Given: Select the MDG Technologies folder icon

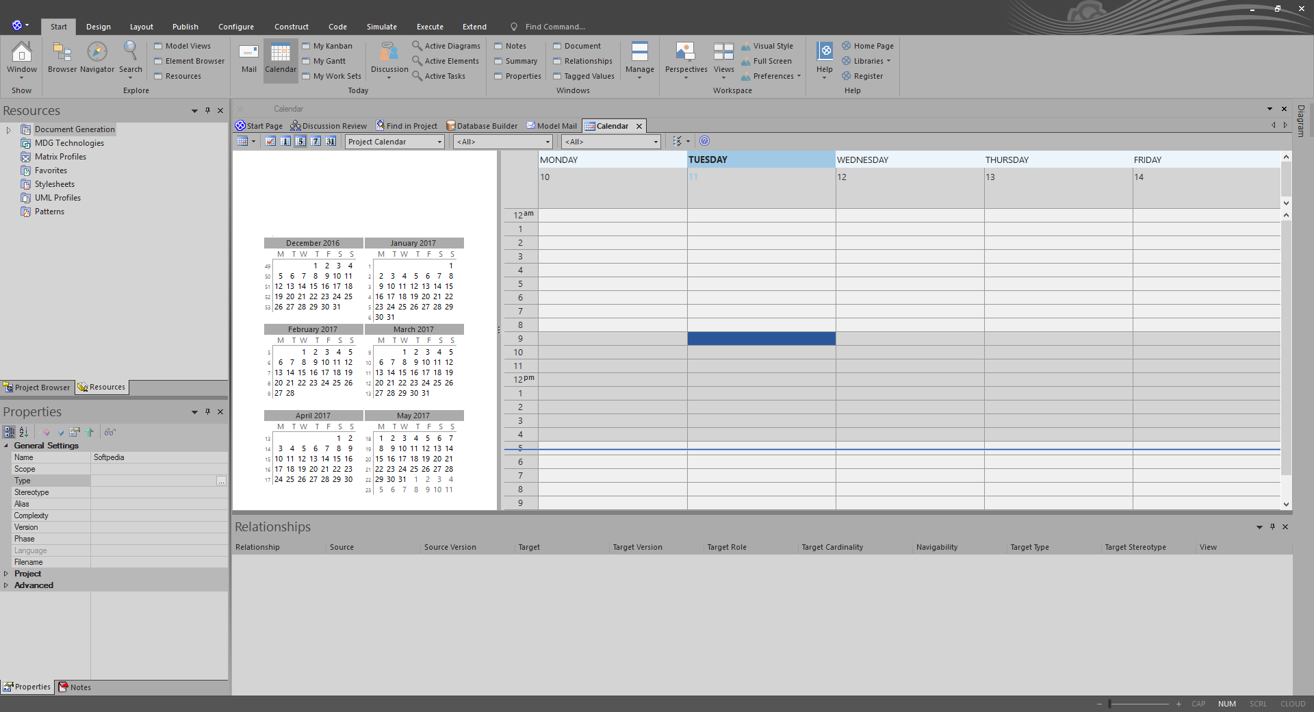Looking at the screenshot, I should (26, 143).
